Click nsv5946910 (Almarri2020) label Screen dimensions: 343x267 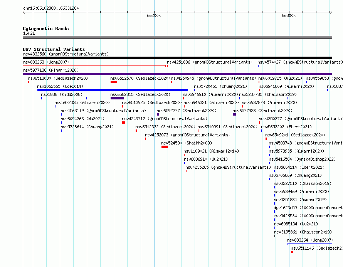(210, 94)
